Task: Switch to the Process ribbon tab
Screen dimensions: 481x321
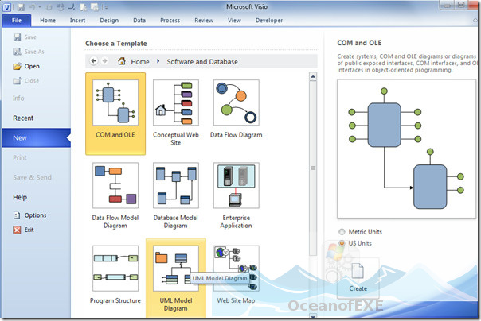Action: point(170,21)
